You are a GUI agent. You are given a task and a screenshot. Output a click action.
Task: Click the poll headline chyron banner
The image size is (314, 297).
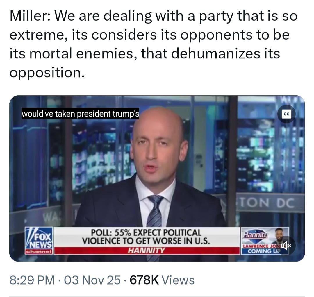click(x=146, y=237)
